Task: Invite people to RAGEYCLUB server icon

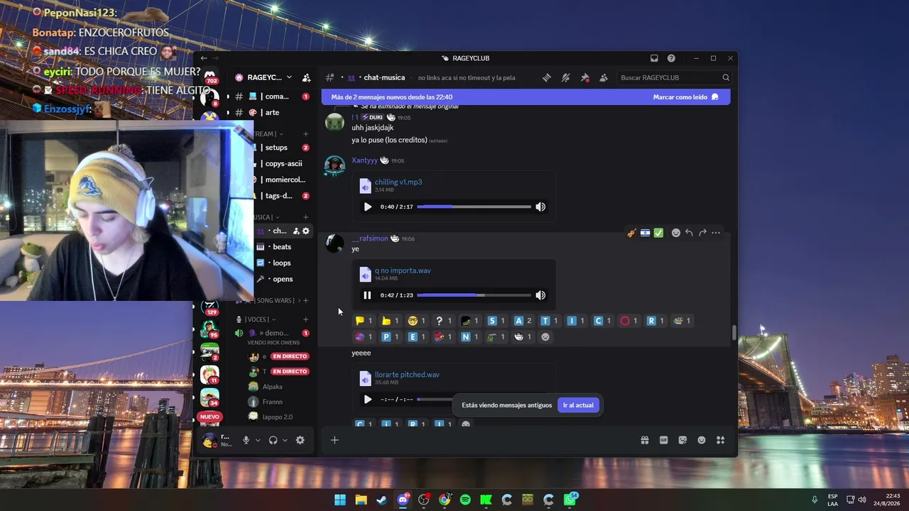Action: [x=306, y=77]
